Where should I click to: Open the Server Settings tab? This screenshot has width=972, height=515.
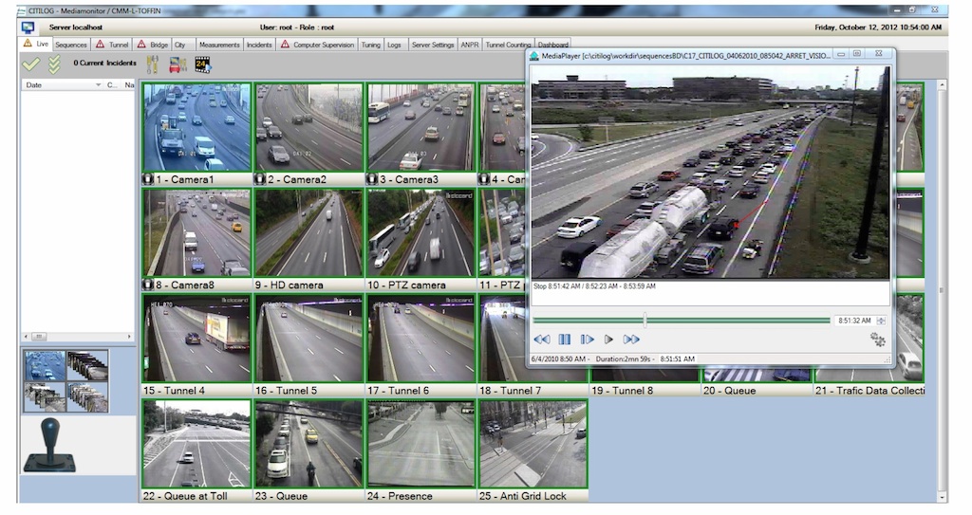coord(432,45)
